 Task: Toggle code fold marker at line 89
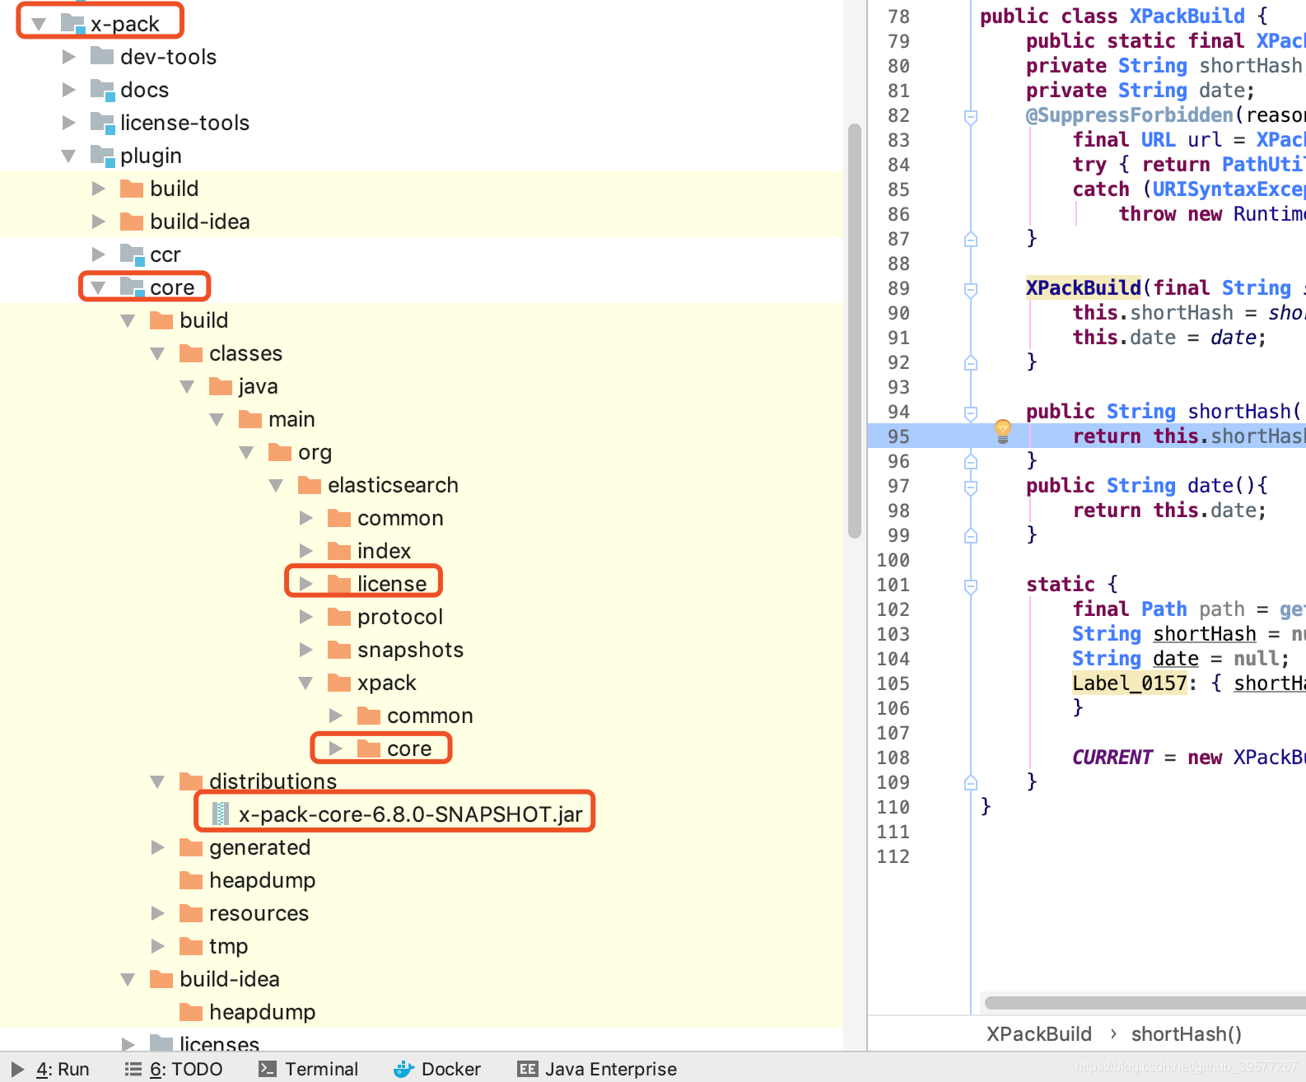971,289
